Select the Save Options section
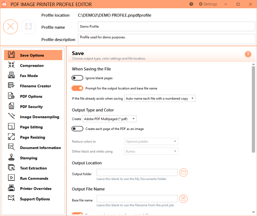 pyautogui.click(x=33, y=55)
